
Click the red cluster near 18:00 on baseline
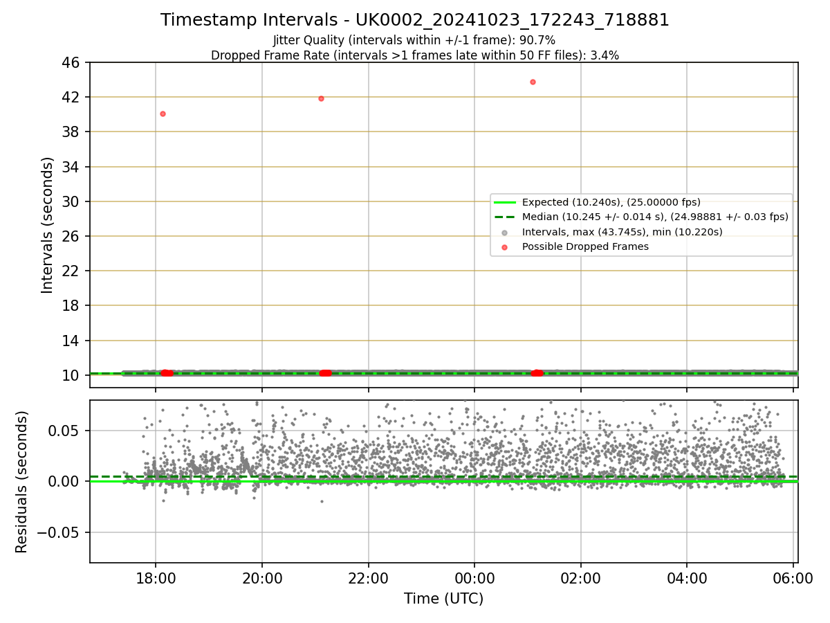(167, 373)
